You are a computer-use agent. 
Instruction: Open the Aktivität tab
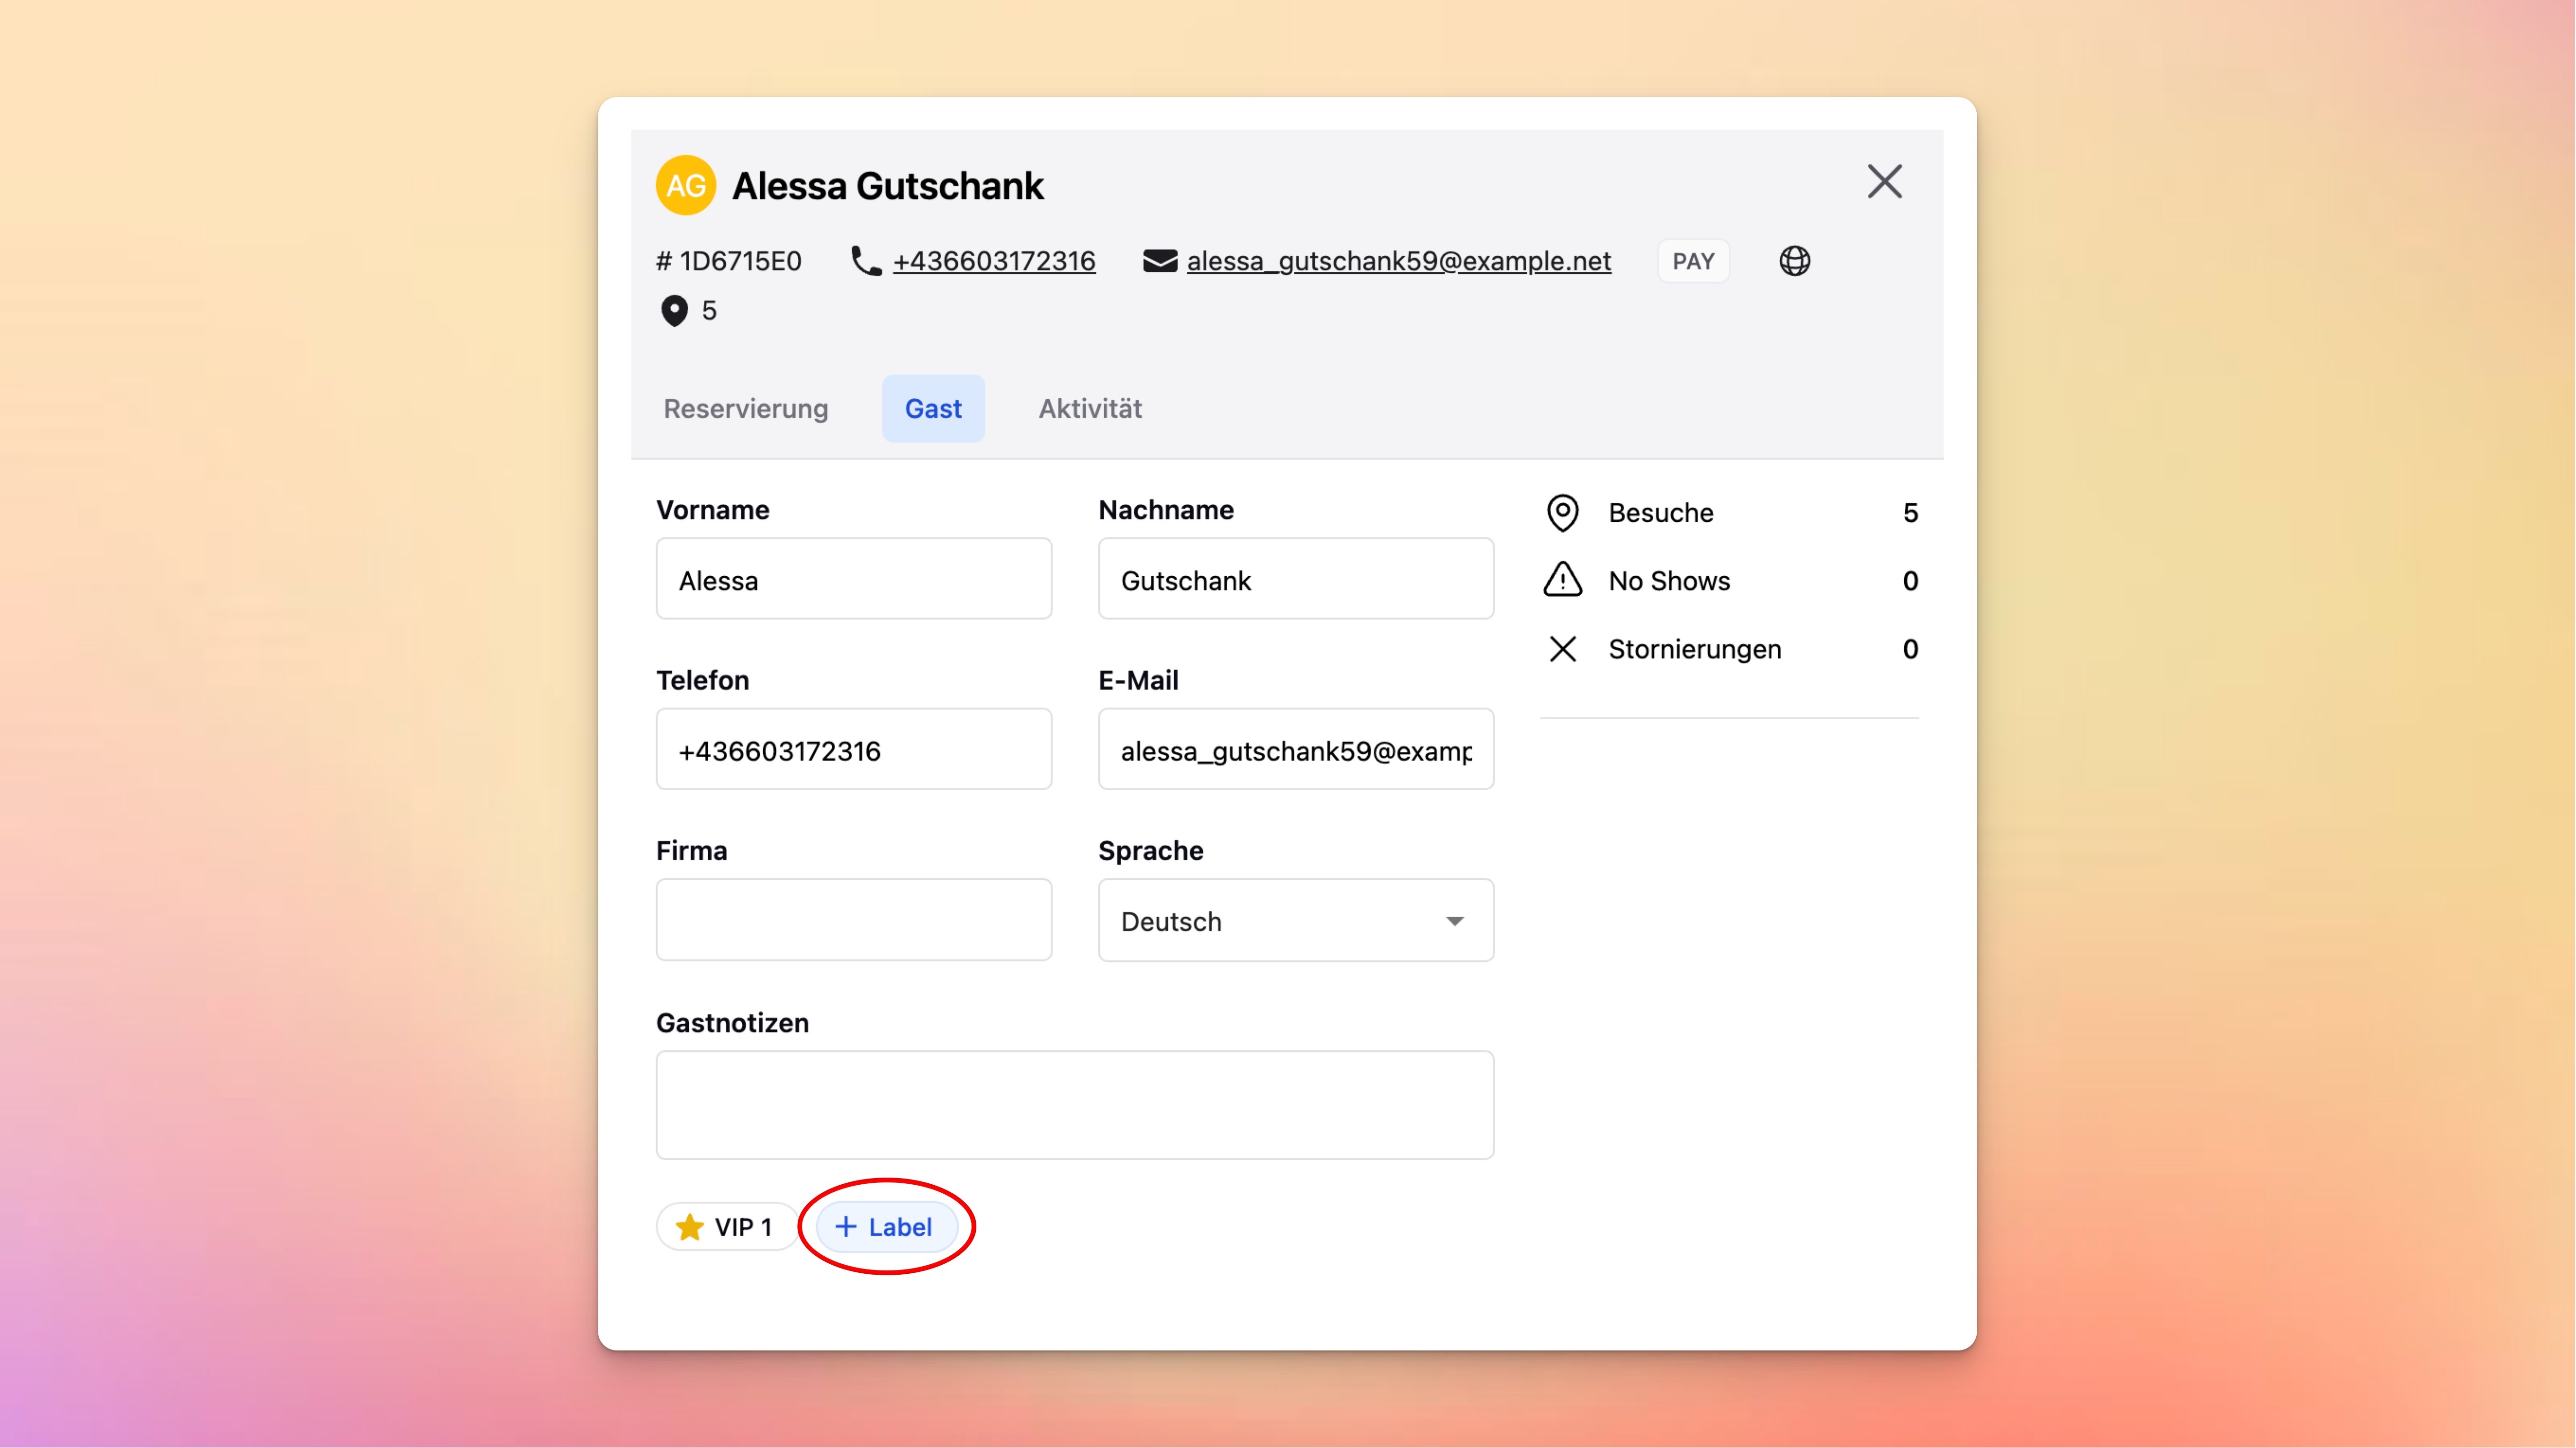point(1089,409)
